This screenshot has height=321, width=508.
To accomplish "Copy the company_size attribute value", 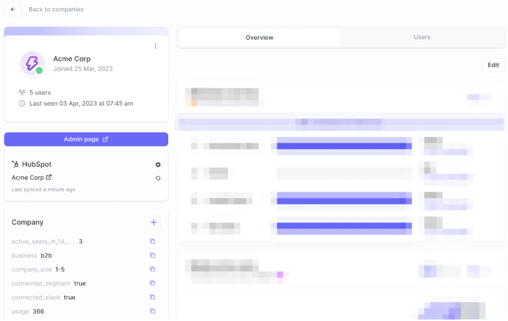I will coord(153,269).
